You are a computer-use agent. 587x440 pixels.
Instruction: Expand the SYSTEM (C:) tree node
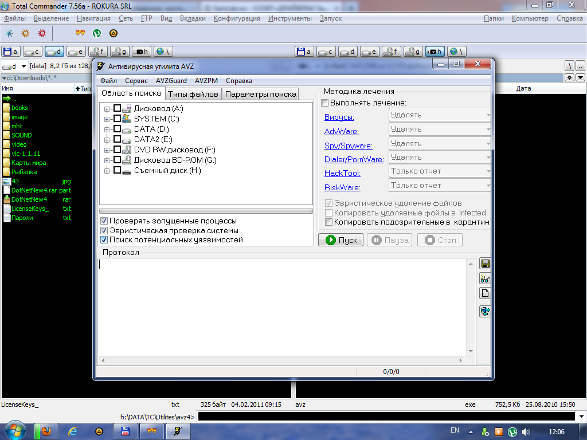click(107, 119)
